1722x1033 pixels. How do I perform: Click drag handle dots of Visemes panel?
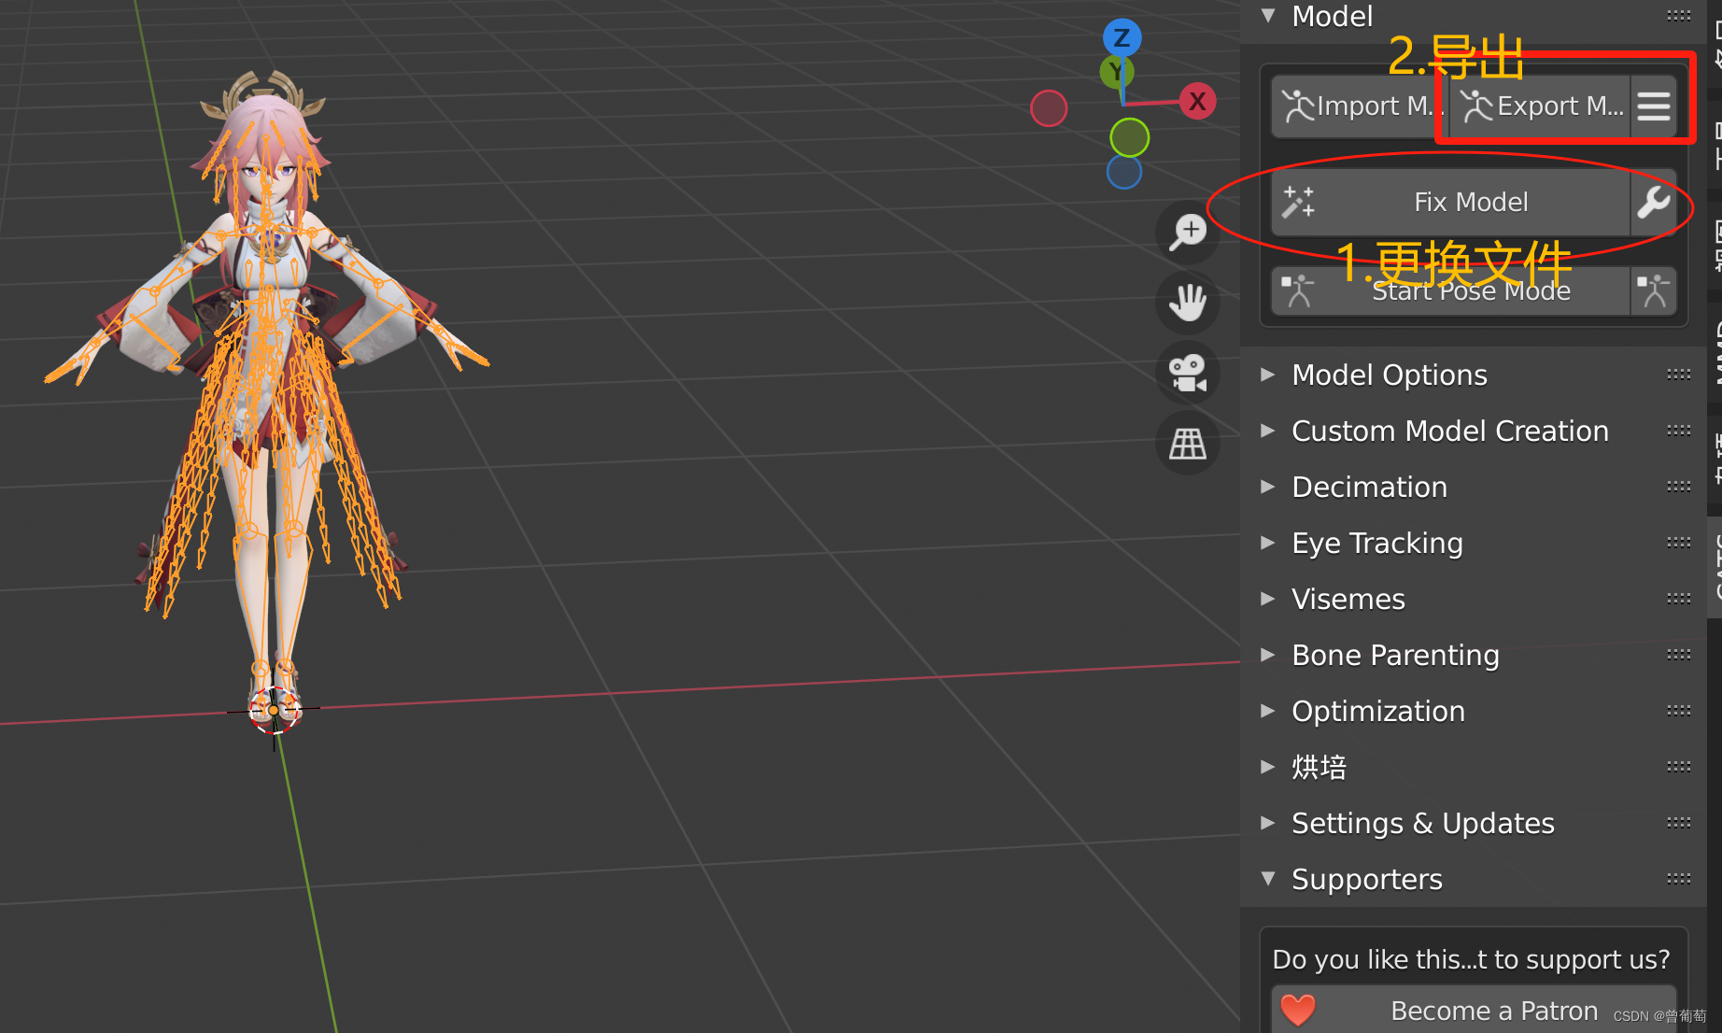1679,599
